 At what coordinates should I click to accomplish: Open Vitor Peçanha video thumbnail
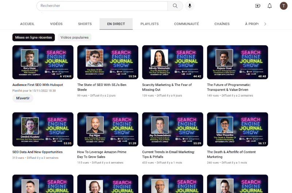(x=238, y=129)
